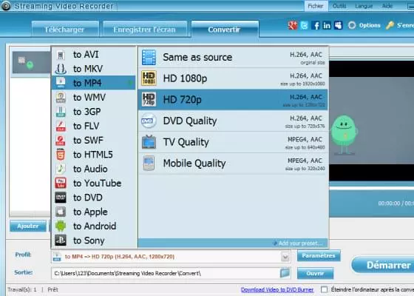The image size is (414, 296).
Task: Click the WMV format icon
Action: tap(61, 98)
